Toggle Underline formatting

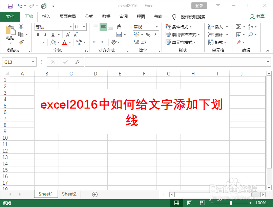point(53,34)
